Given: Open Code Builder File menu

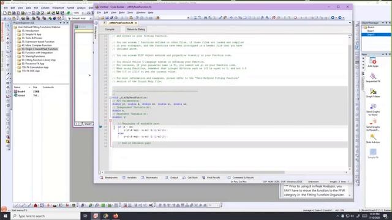Looking at the screenshot, I should pyautogui.click(x=99, y=12).
